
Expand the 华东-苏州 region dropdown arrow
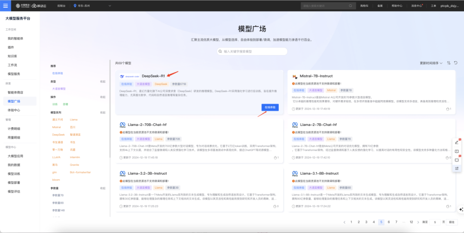coord(110,6)
